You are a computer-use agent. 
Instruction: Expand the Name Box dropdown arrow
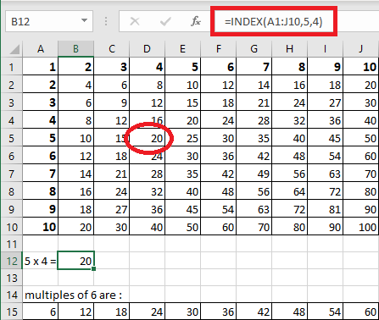tap(84, 20)
